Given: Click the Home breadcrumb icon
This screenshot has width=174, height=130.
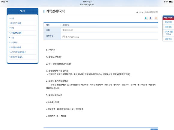Looking at the screenshot, I should click(137, 12).
